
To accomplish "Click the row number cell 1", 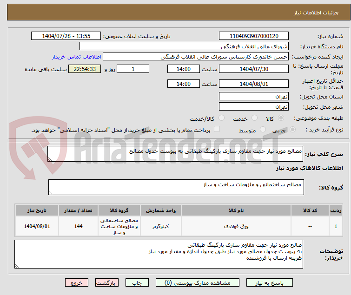I will [x=336, y=226].
